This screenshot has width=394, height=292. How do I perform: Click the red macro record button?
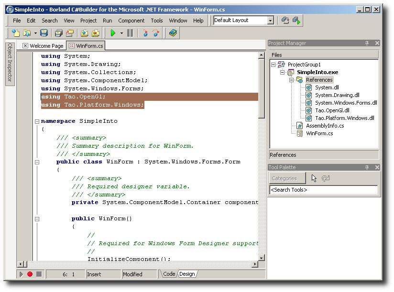pyautogui.click(x=30, y=274)
